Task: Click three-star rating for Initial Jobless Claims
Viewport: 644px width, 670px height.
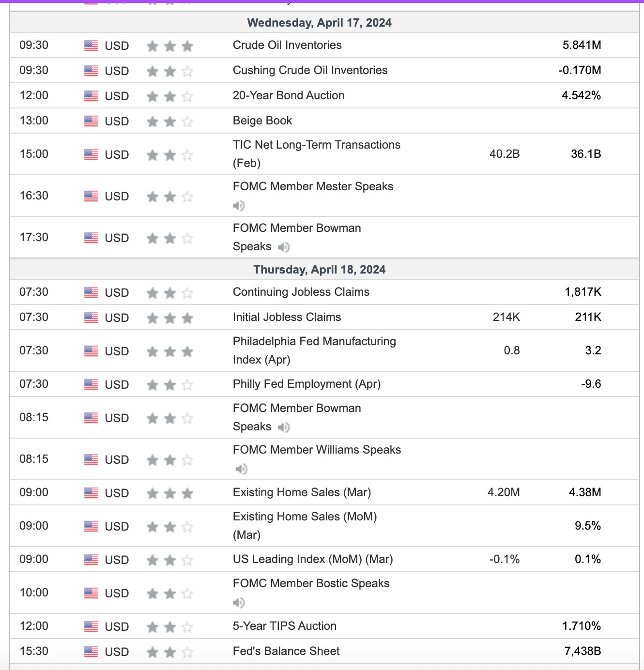Action: point(170,318)
